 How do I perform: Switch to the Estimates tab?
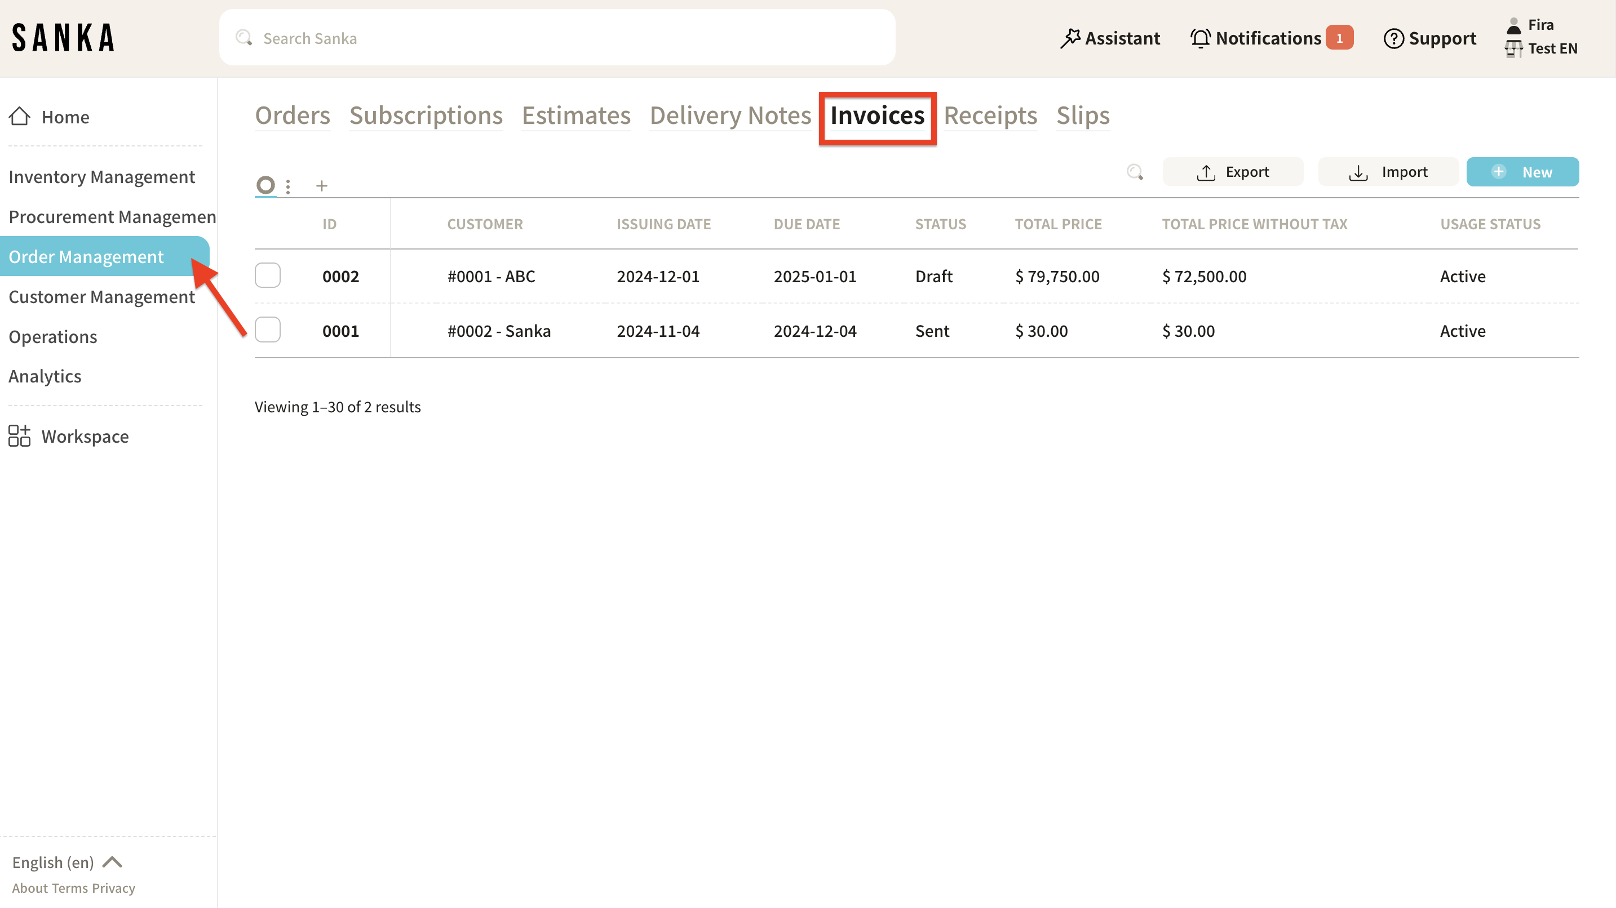(576, 115)
